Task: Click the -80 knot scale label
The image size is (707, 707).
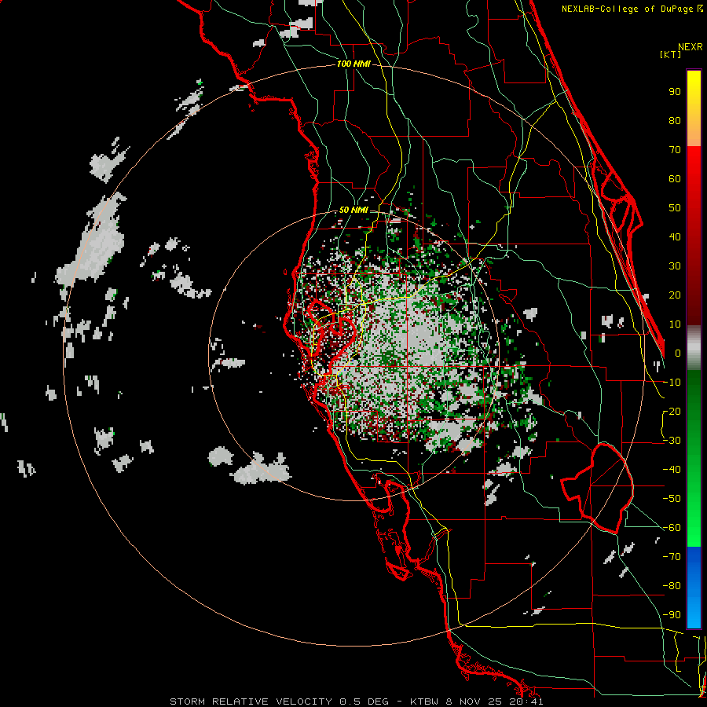Action: coord(672,586)
